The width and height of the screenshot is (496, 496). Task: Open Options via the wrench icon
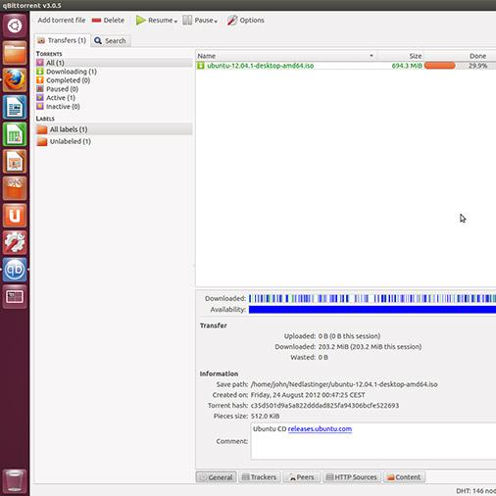coord(232,21)
